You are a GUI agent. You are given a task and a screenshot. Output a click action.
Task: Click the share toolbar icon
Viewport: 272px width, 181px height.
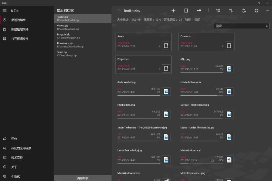coord(243,11)
